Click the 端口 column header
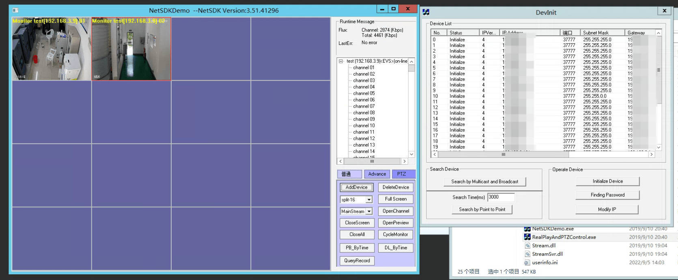Screen dimensions: 678x280 tap(570, 33)
